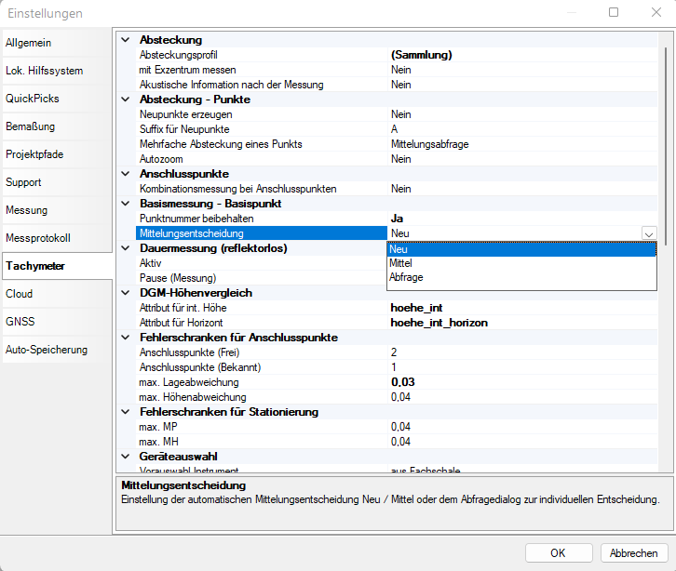Screen dimensions: 676x571
Task: Open the Mittelungsentscheidung dropdown arrow
Action: click(x=649, y=233)
